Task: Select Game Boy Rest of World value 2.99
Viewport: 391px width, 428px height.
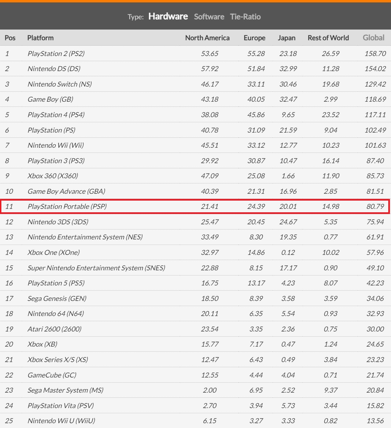Action: coord(331,99)
